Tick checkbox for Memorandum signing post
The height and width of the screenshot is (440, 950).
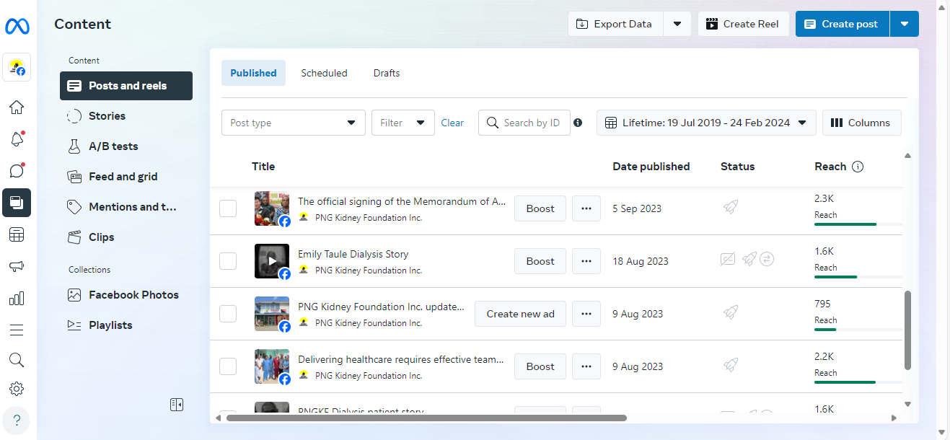click(x=228, y=208)
